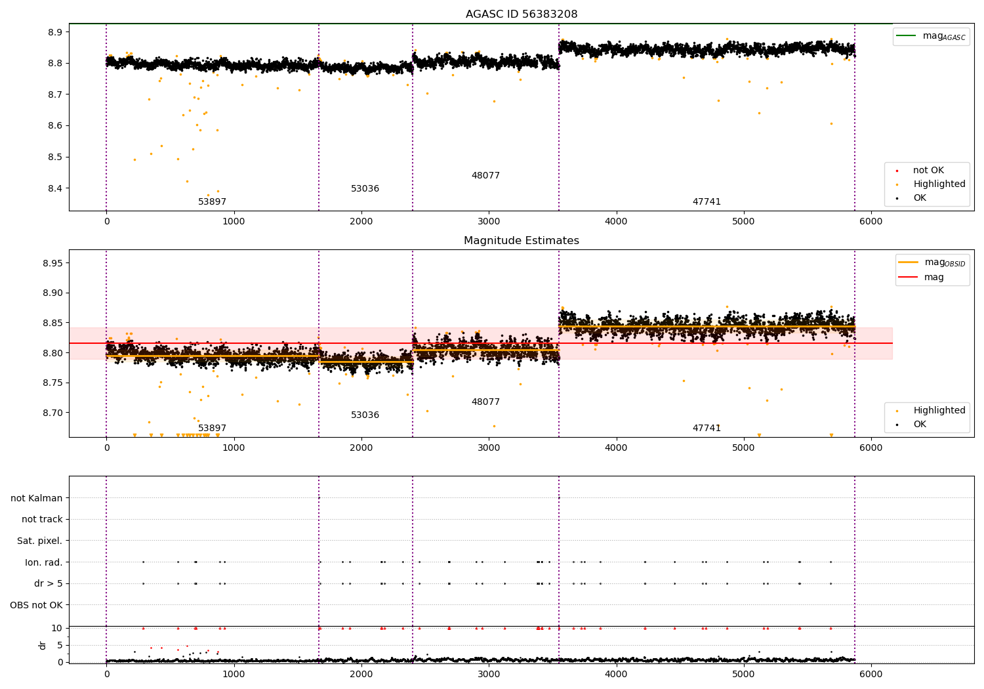Viewport: 984px width, 689px height.
Task: Click the rotated 'dr' axis label
Action: click(43, 645)
